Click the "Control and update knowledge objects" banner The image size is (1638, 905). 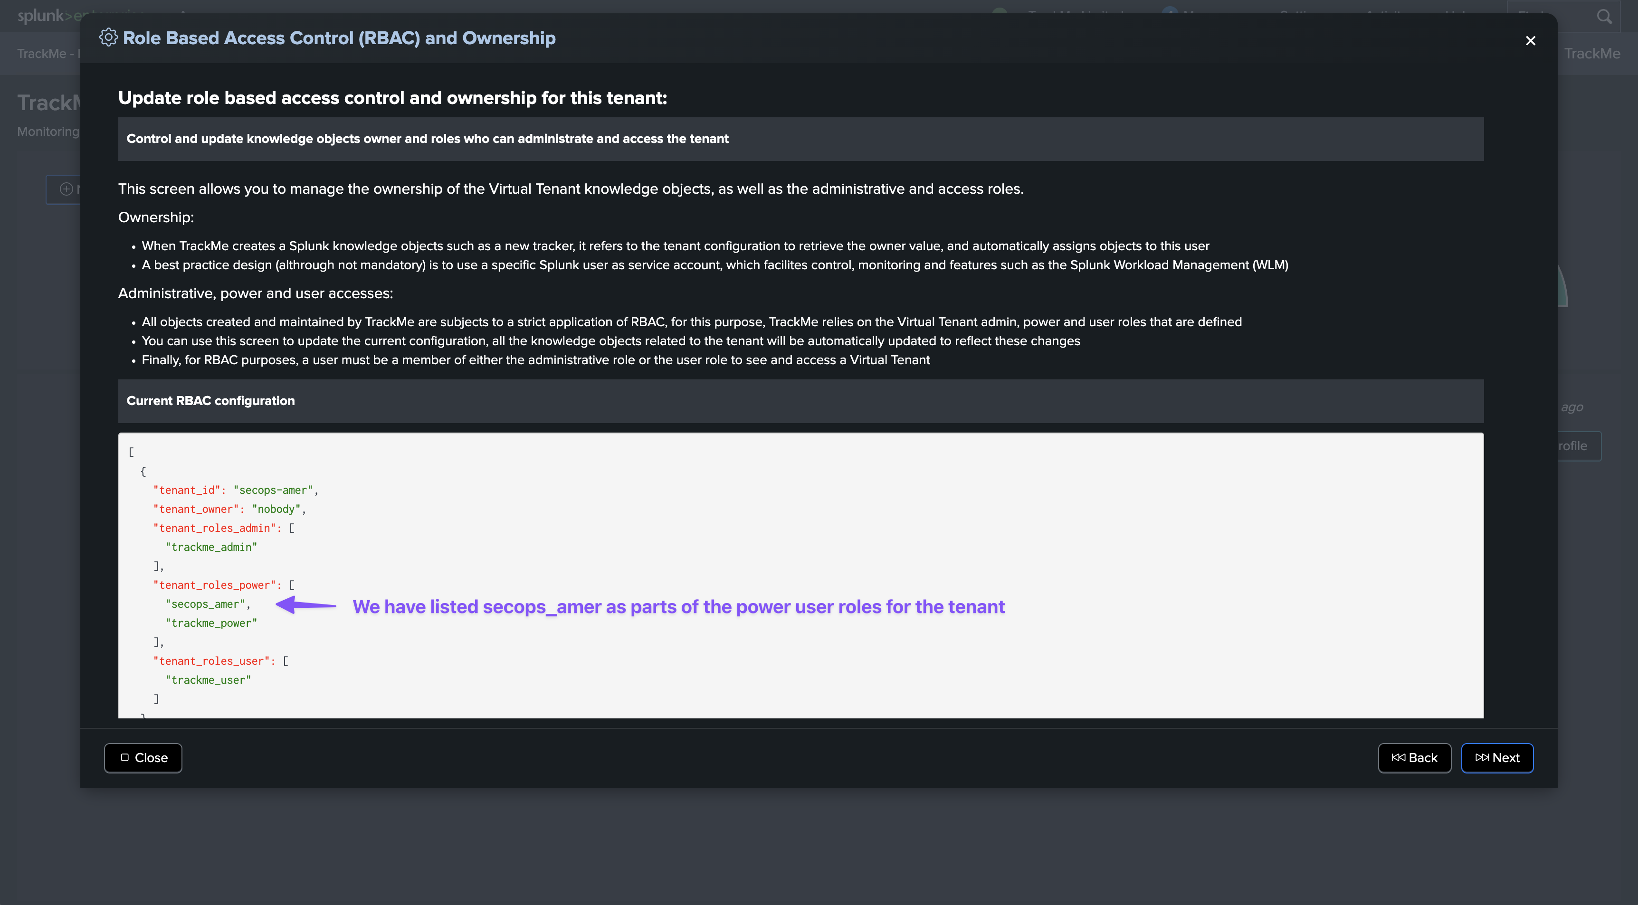click(x=427, y=139)
